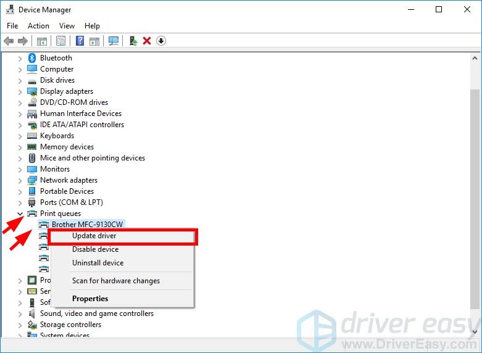Select Scan for hardware changes menu entry

[123, 281]
